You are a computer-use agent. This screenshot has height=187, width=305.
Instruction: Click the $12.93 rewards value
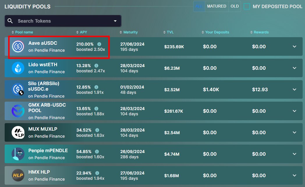[x=260, y=90]
